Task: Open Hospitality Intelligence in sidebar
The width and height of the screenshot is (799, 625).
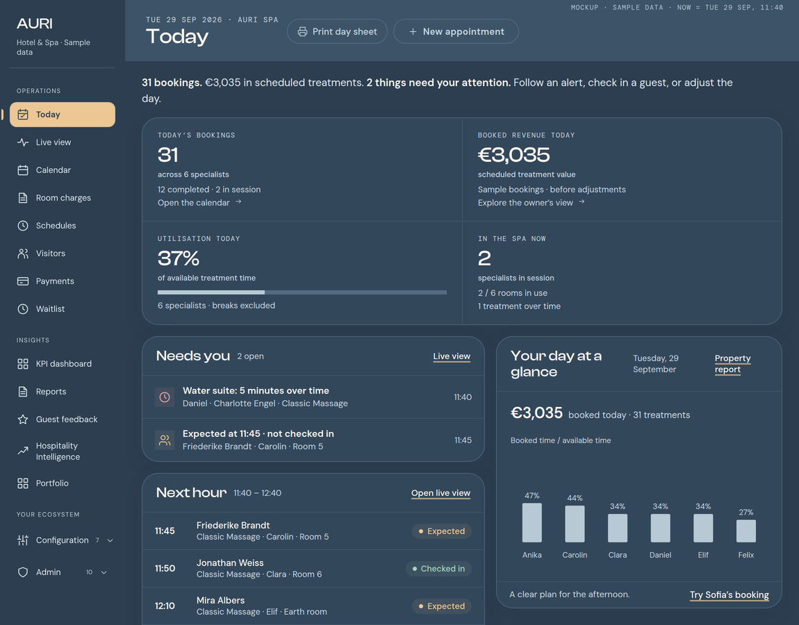Action: [x=62, y=451]
